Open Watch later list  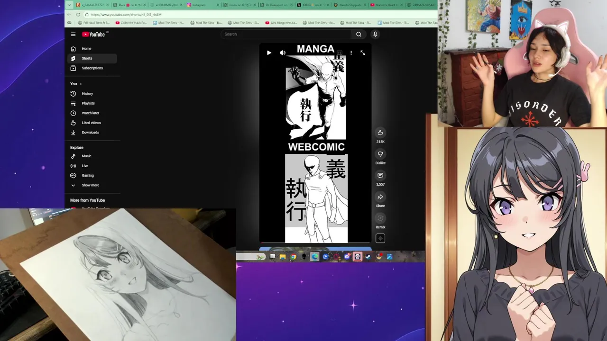[x=92, y=113]
